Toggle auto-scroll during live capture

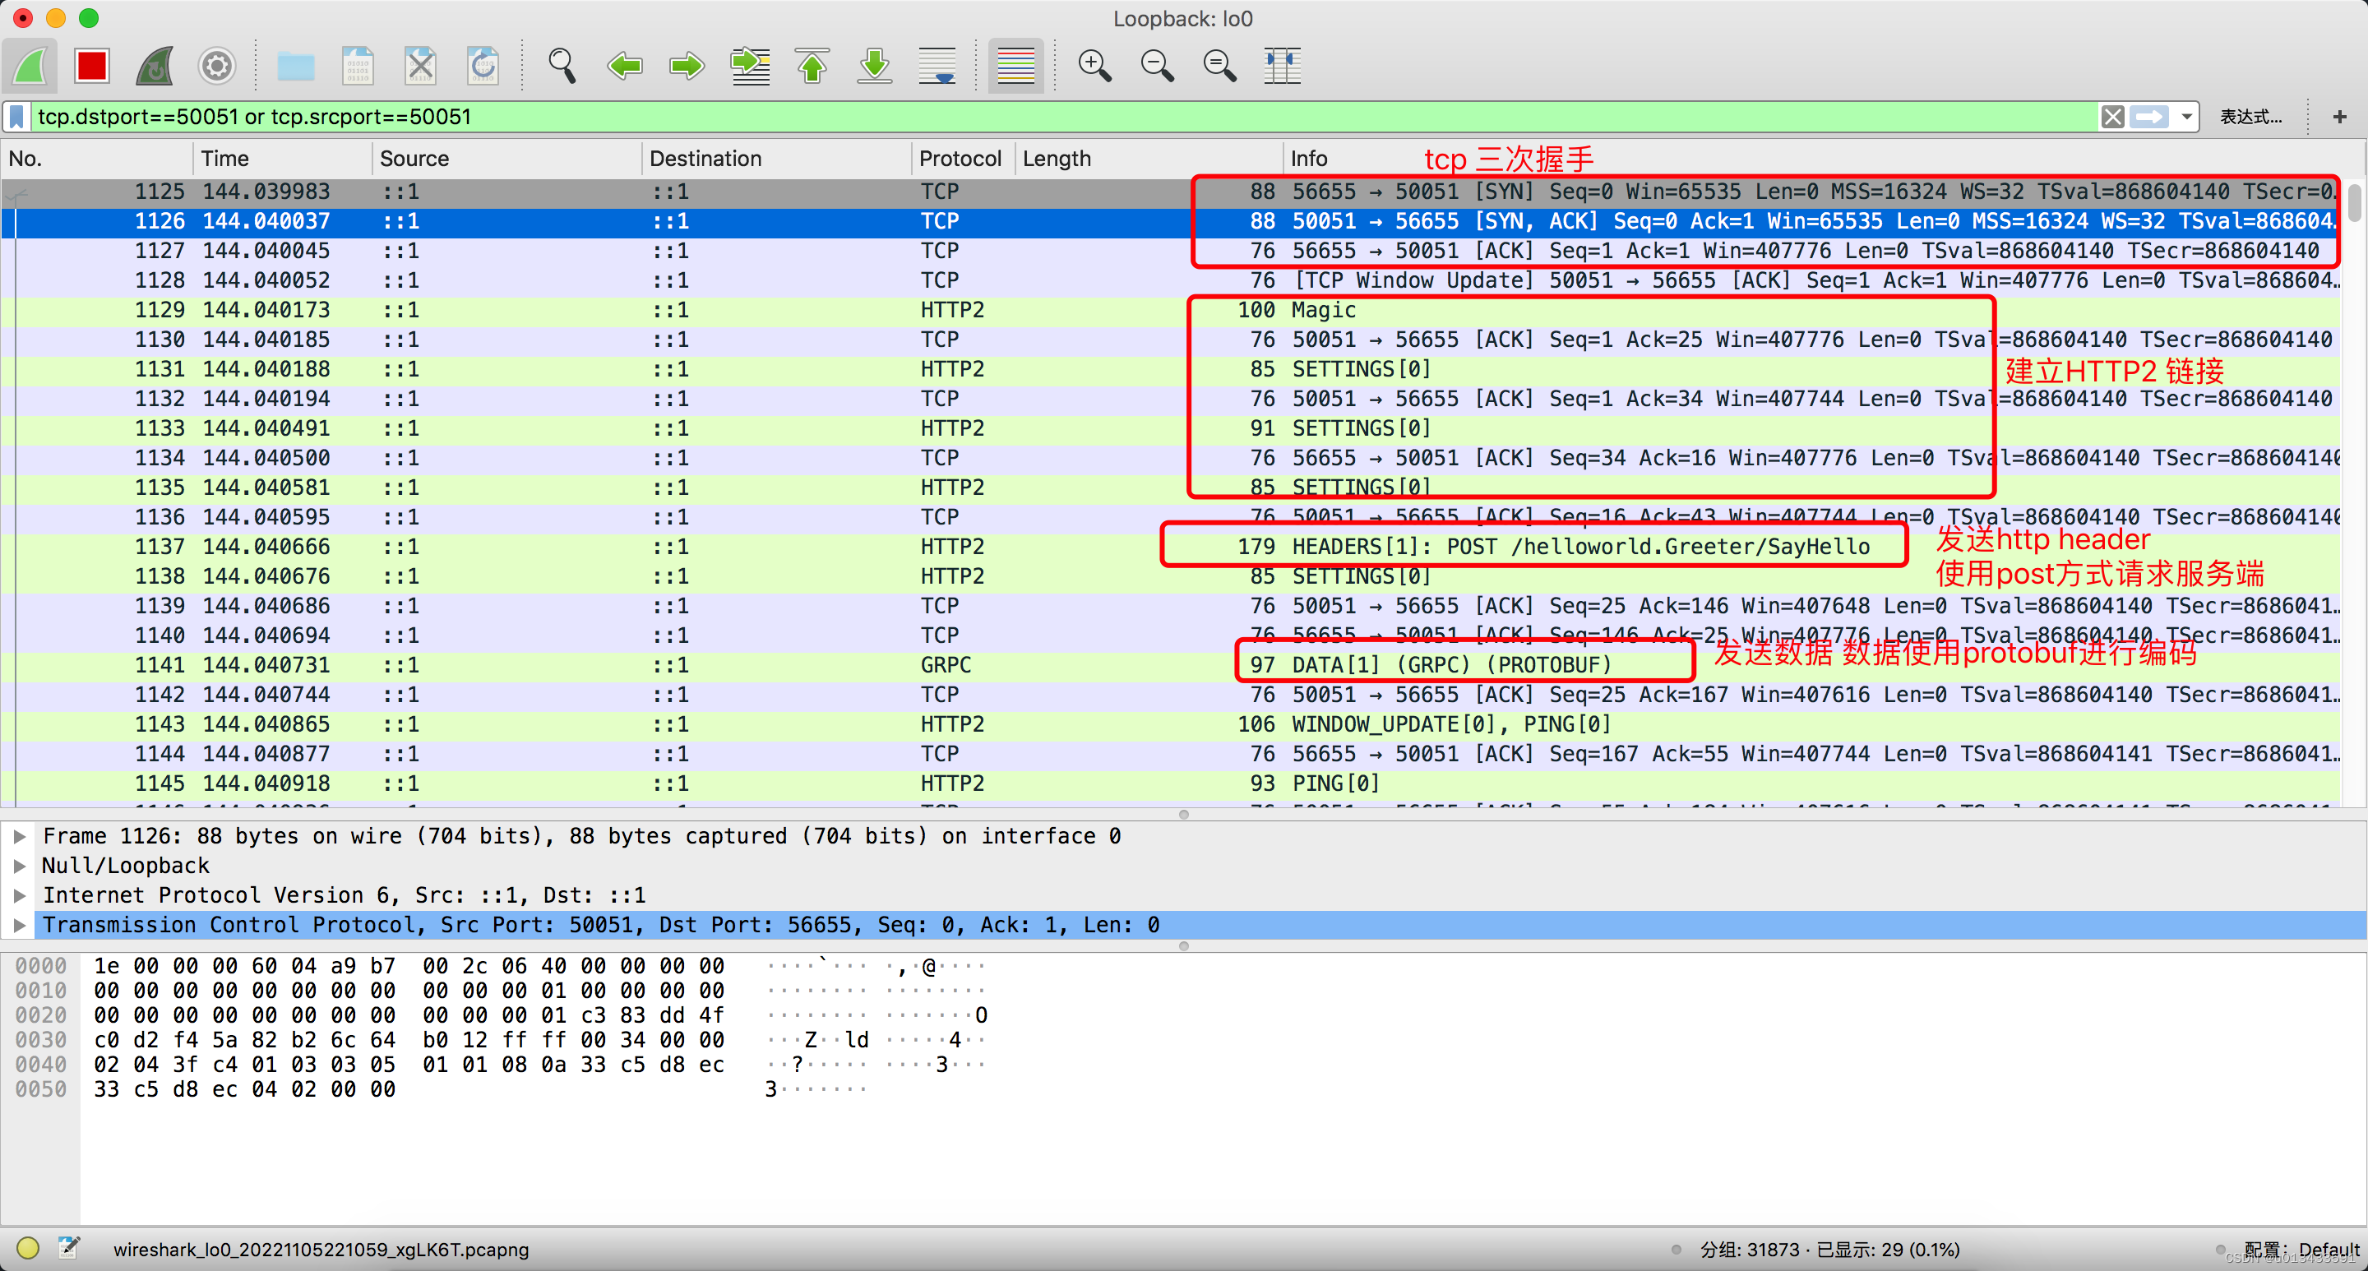[x=937, y=66]
